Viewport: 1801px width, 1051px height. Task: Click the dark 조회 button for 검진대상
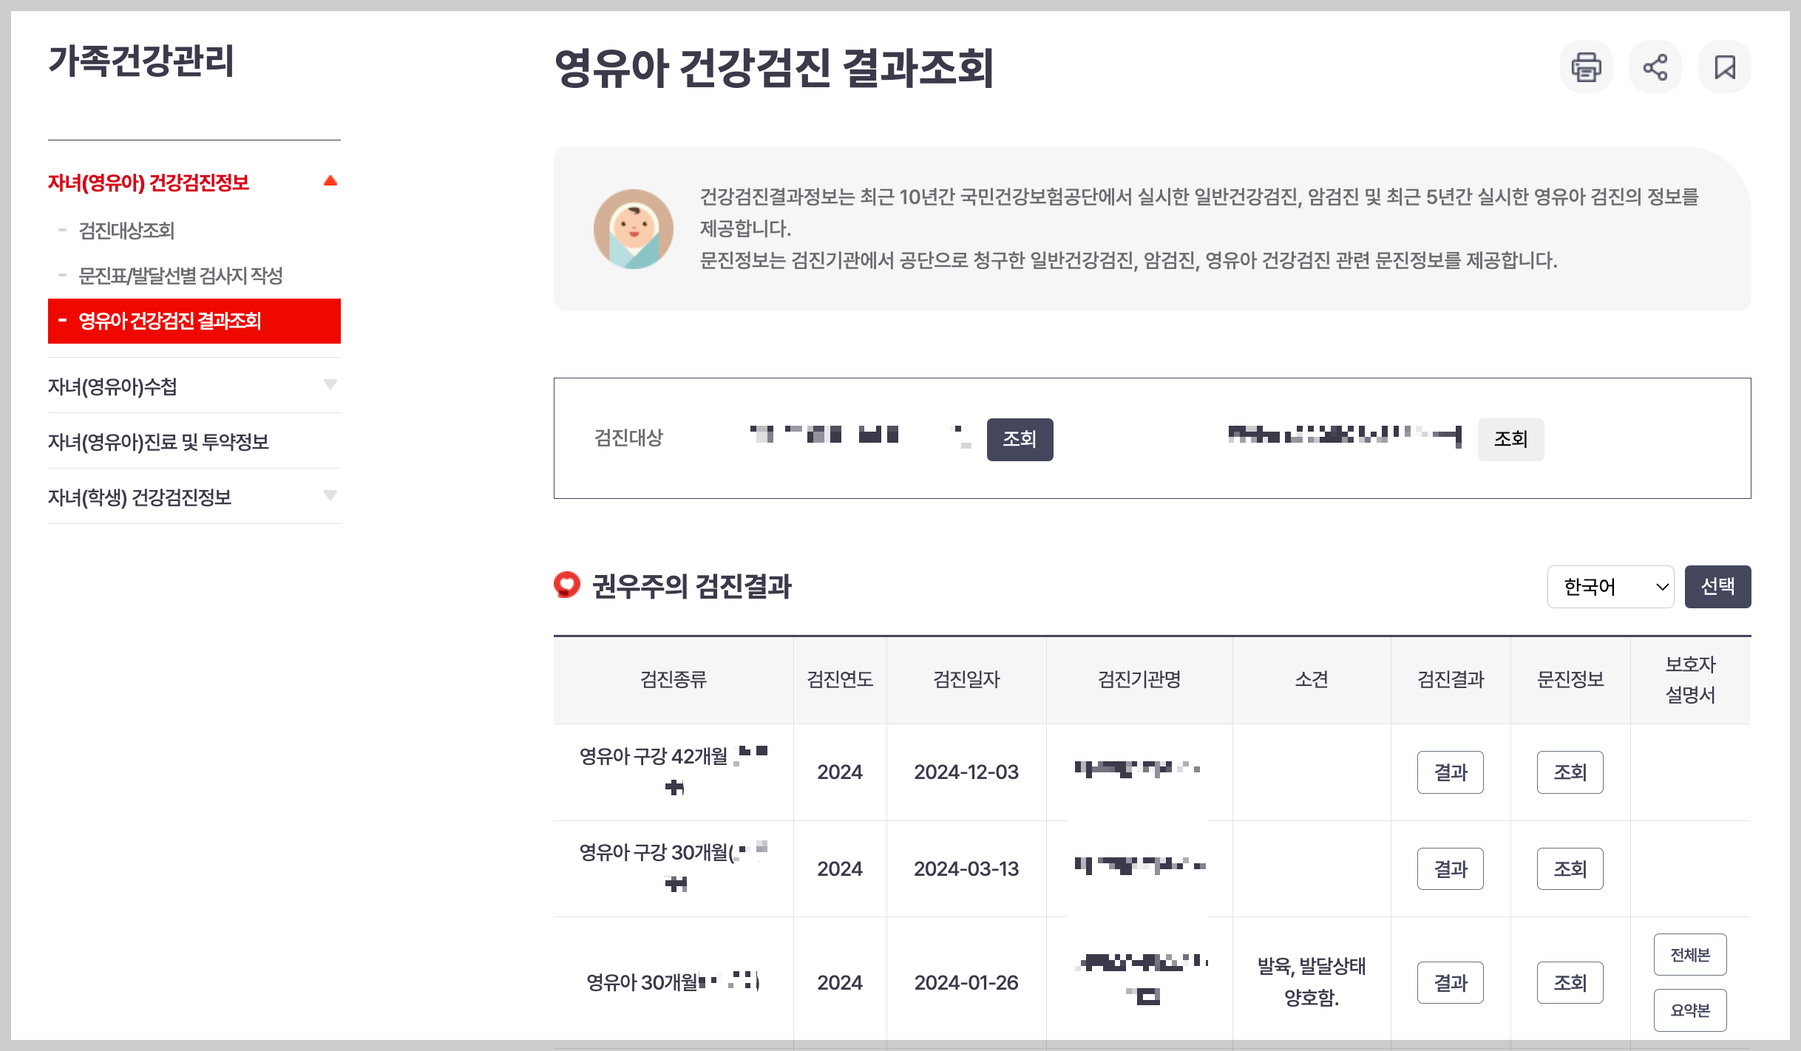tap(1020, 439)
